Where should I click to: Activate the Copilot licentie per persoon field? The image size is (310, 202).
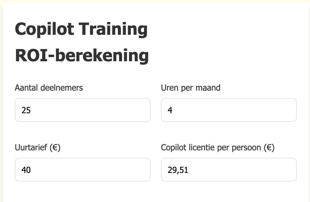(229, 170)
